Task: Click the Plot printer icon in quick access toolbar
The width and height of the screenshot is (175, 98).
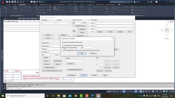Action: point(32,2)
